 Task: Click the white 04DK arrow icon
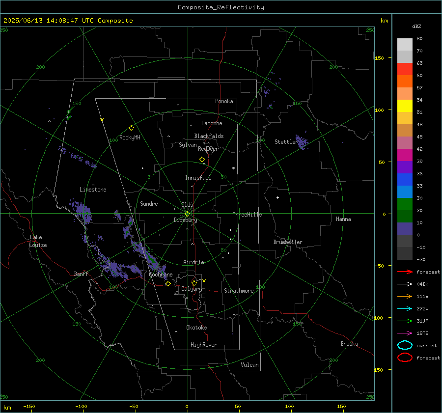tap(405, 284)
